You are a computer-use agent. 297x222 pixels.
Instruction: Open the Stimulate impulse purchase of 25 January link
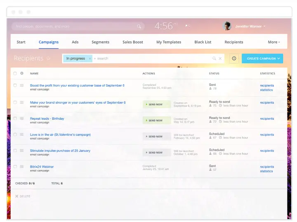pyautogui.click(x=60, y=151)
